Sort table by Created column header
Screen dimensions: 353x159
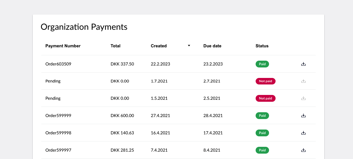pos(159,46)
